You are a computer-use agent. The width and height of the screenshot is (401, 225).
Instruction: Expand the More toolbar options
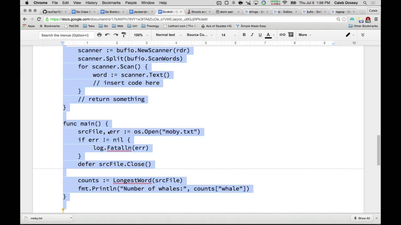(x=305, y=35)
